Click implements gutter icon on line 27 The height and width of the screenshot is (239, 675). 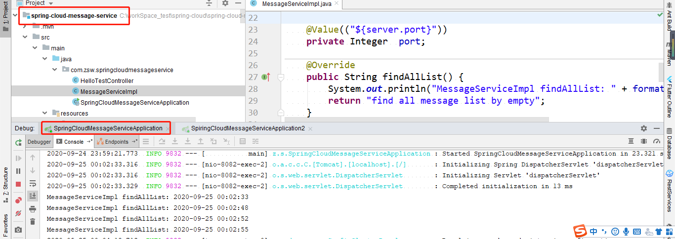click(x=265, y=77)
